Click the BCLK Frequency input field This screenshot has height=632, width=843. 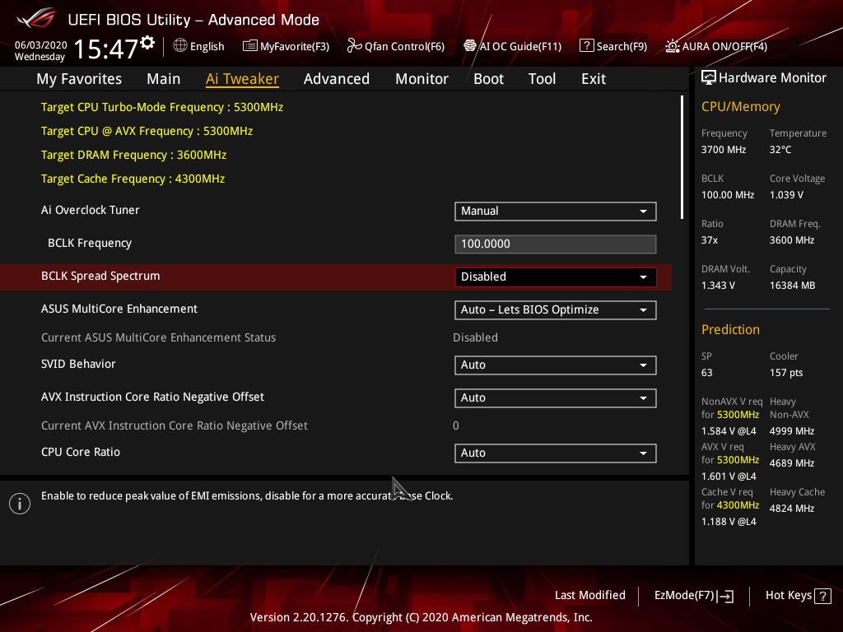pyautogui.click(x=556, y=244)
